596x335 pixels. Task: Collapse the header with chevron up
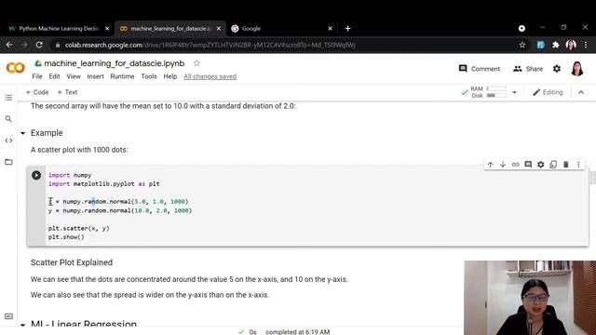[x=581, y=92]
